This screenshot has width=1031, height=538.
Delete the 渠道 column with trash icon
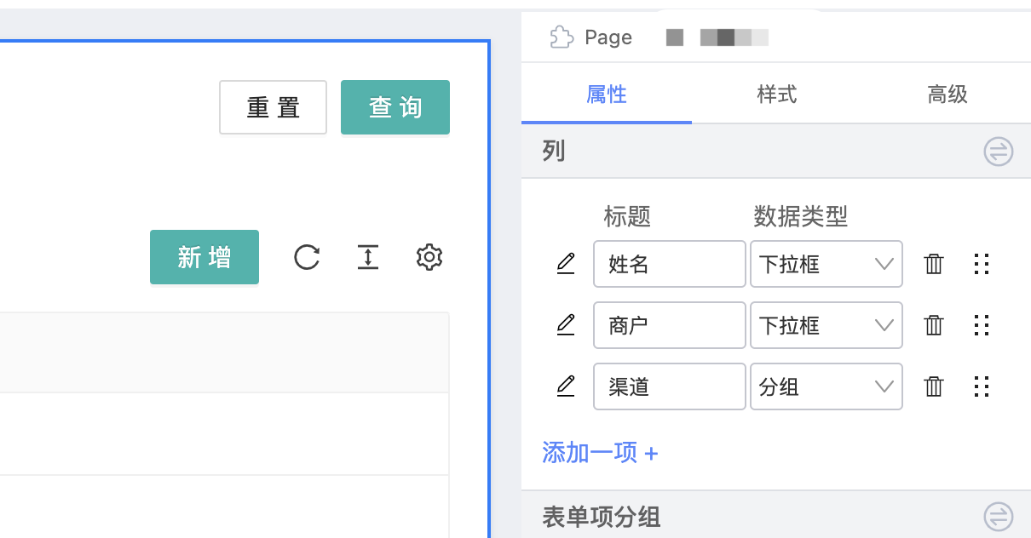[x=934, y=386]
